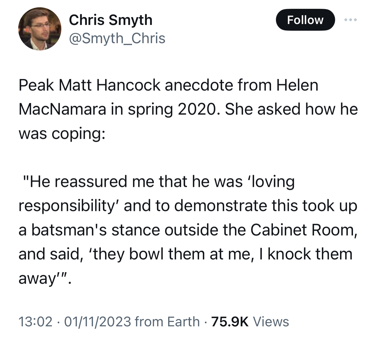Click the 'was coping:' line
The image size is (377, 340).
(62, 133)
